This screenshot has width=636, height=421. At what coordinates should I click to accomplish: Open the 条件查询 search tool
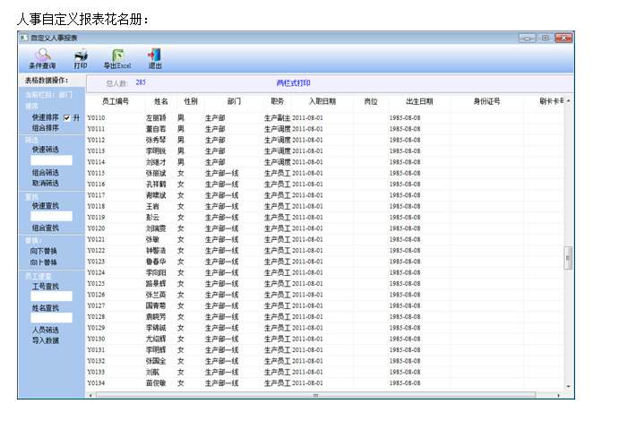point(42,59)
